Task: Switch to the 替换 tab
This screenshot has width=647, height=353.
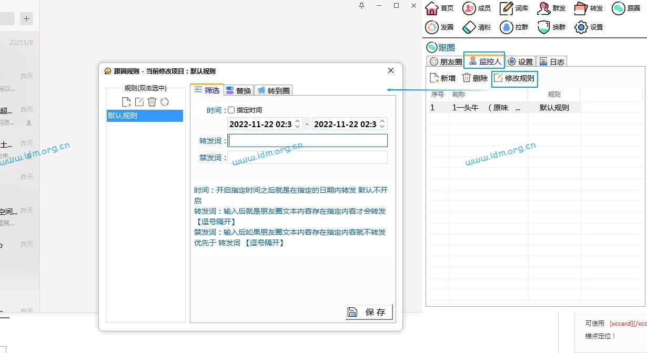Action: click(238, 90)
